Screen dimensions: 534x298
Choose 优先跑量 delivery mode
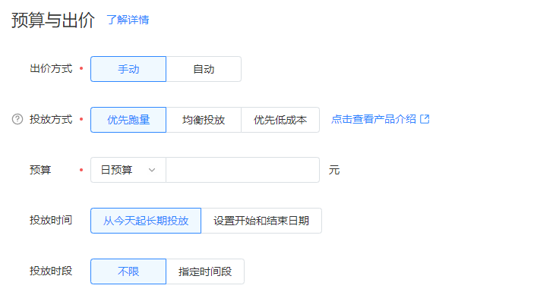128,120
